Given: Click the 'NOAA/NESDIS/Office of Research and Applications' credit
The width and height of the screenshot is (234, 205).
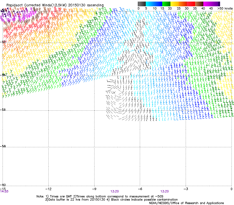Looking at the screenshot, I should click(186, 203).
